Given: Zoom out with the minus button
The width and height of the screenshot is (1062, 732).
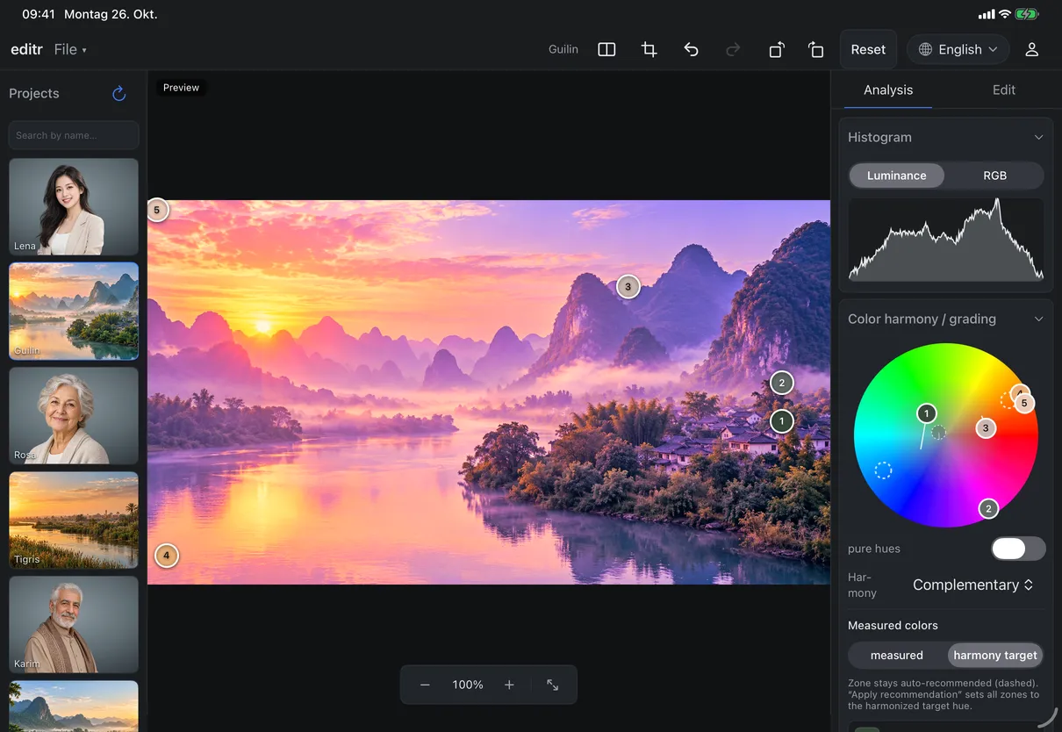Looking at the screenshot, I should click(425, 685).
